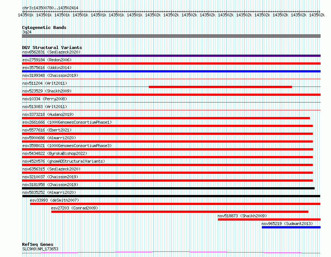Click the red bar under esv27203
This screenshot has height=257, width=331.
coord(180,212)
